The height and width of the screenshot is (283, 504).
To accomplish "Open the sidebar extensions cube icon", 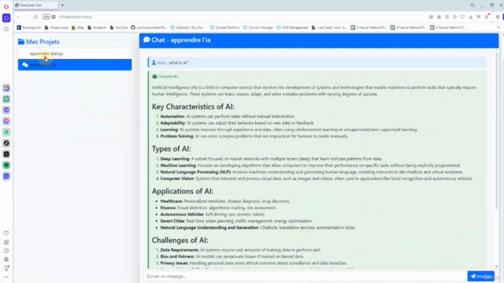I will pyautogui.click(x=6, y=259).
